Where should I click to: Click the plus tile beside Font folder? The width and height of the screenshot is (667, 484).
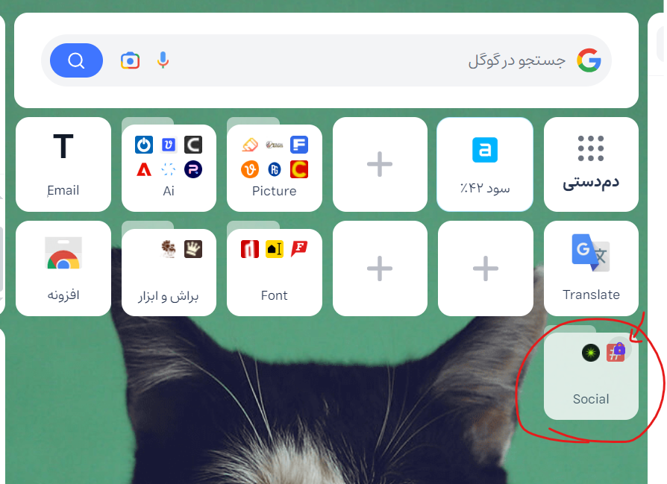(x=380, y=268)
